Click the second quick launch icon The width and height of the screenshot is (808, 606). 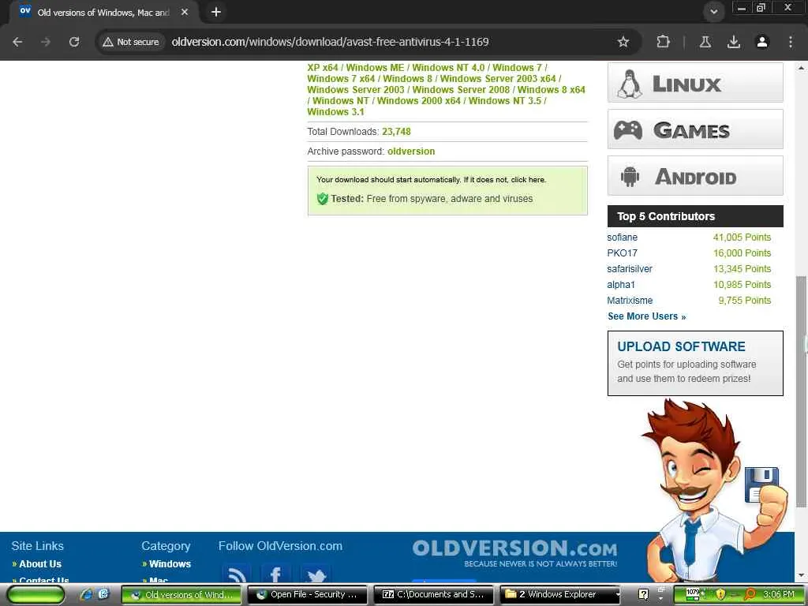tap(103, 594)
